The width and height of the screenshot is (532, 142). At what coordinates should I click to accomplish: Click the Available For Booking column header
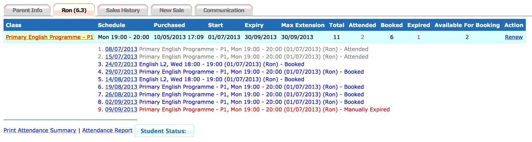tap(467, 25)
